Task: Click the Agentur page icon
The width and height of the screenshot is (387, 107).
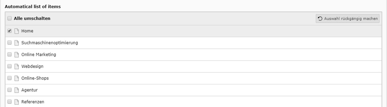Action: click(x=17, y=90)
